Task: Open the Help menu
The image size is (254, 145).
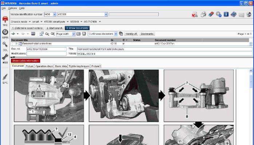Action: pos(22,8)
